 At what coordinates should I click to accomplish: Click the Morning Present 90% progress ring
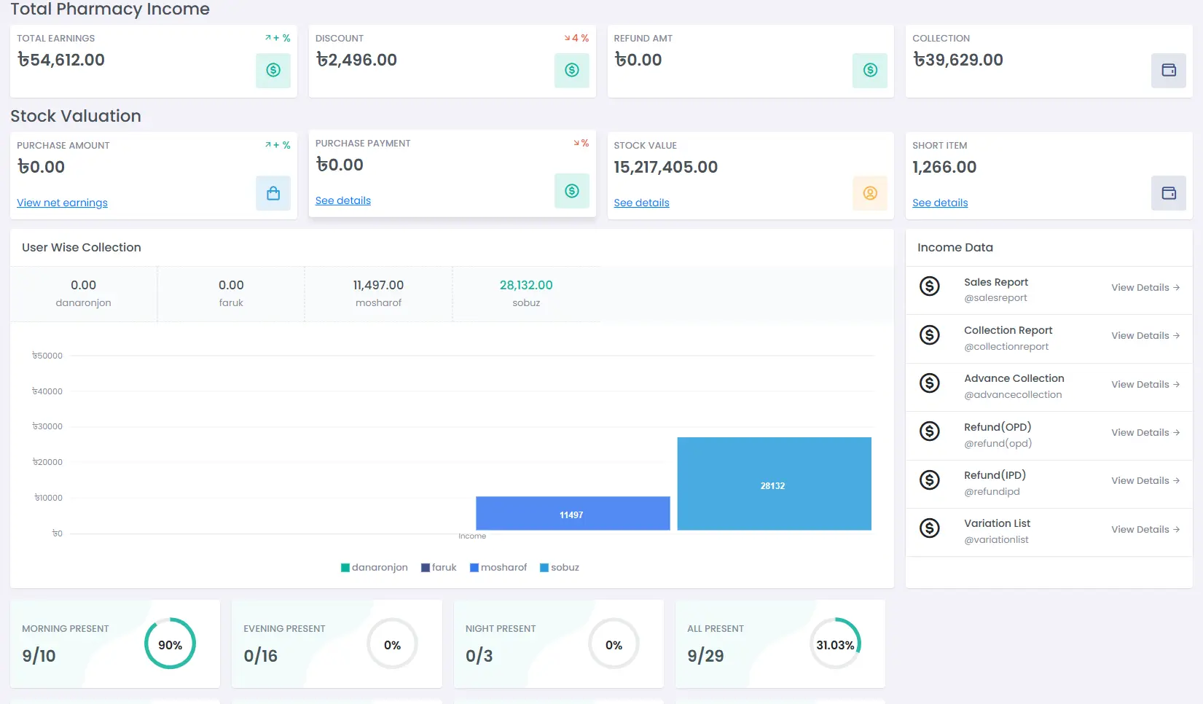[170, 644]
